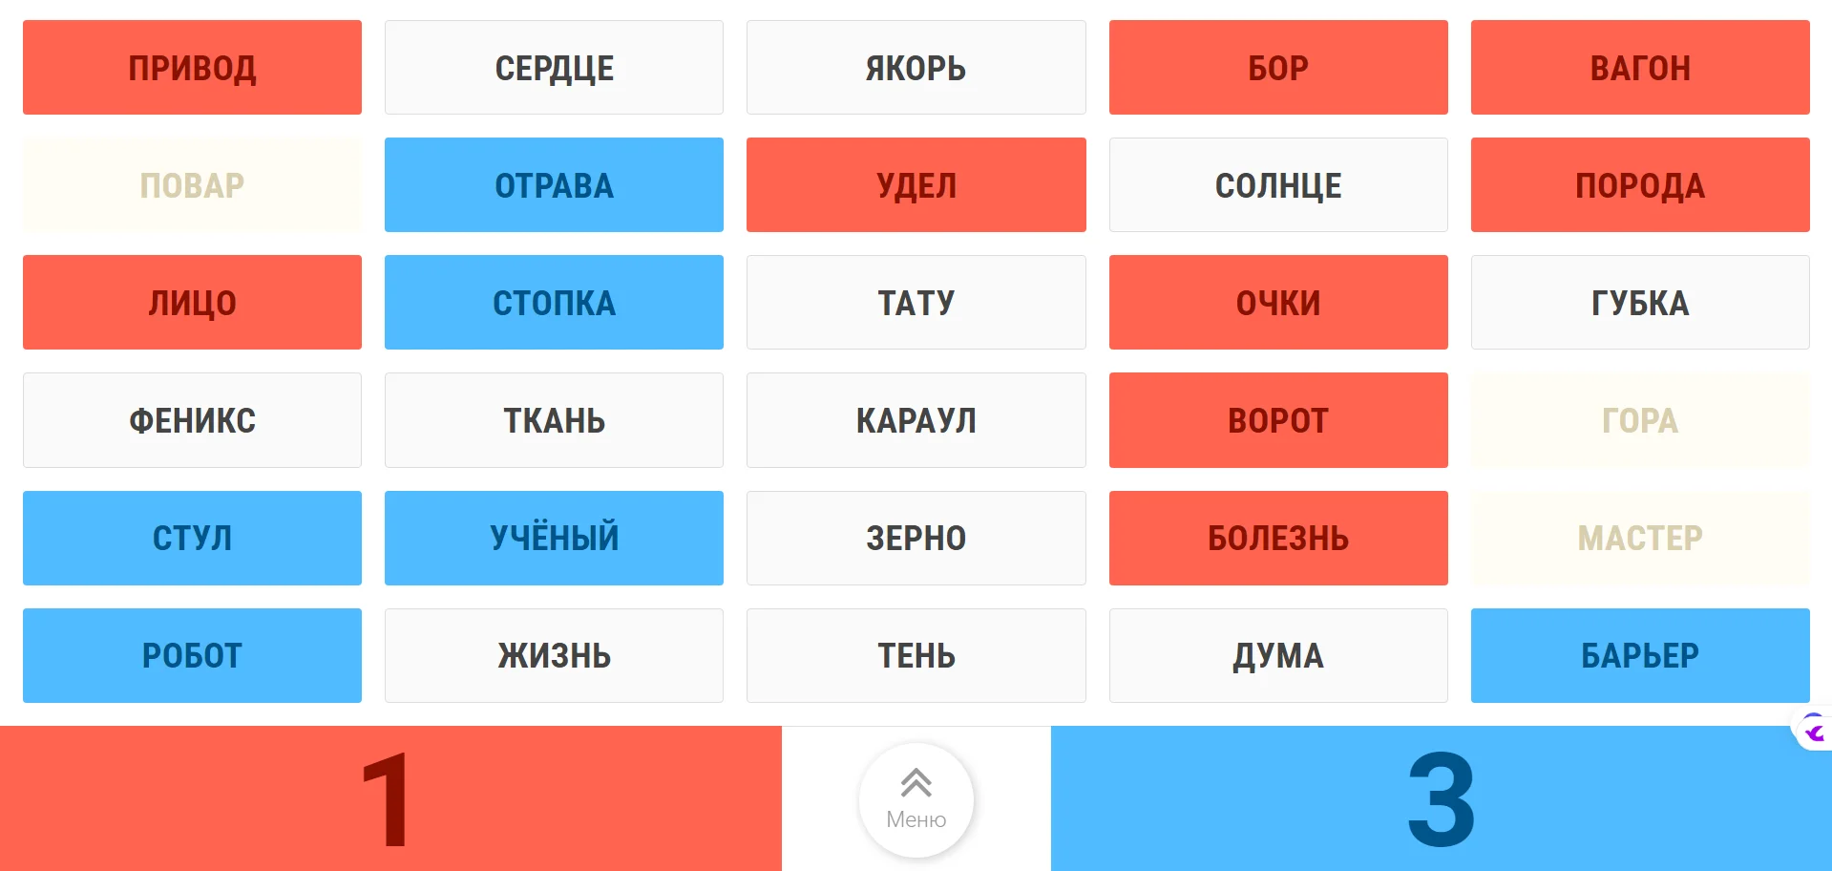Select the red team score panel
Screen dimensions: 1832x871
point(390,798)
